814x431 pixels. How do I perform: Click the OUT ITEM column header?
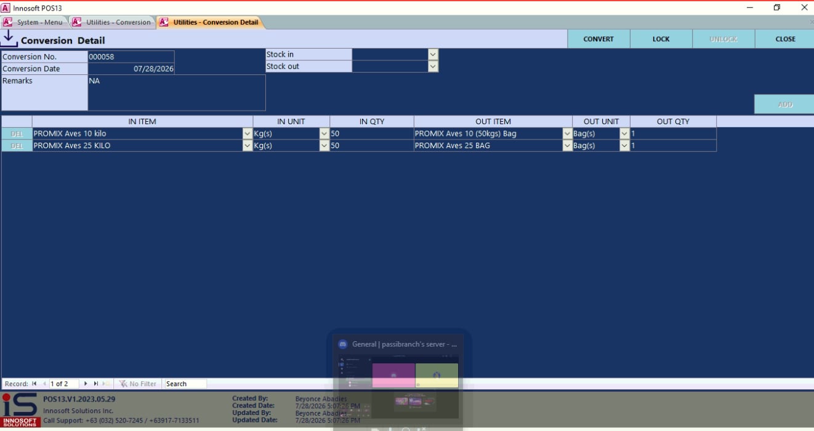point(493,121)
